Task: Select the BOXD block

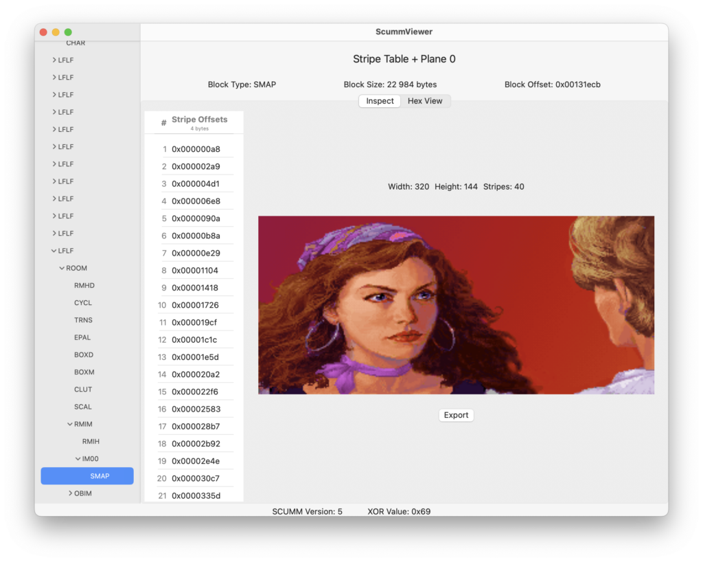Action: (84, 355)
